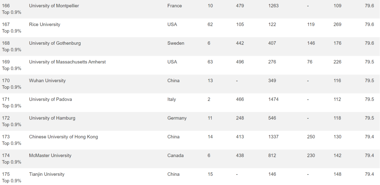Click the Italy country cell
Screen dimensions: 380x185
(x=172, y=99)
